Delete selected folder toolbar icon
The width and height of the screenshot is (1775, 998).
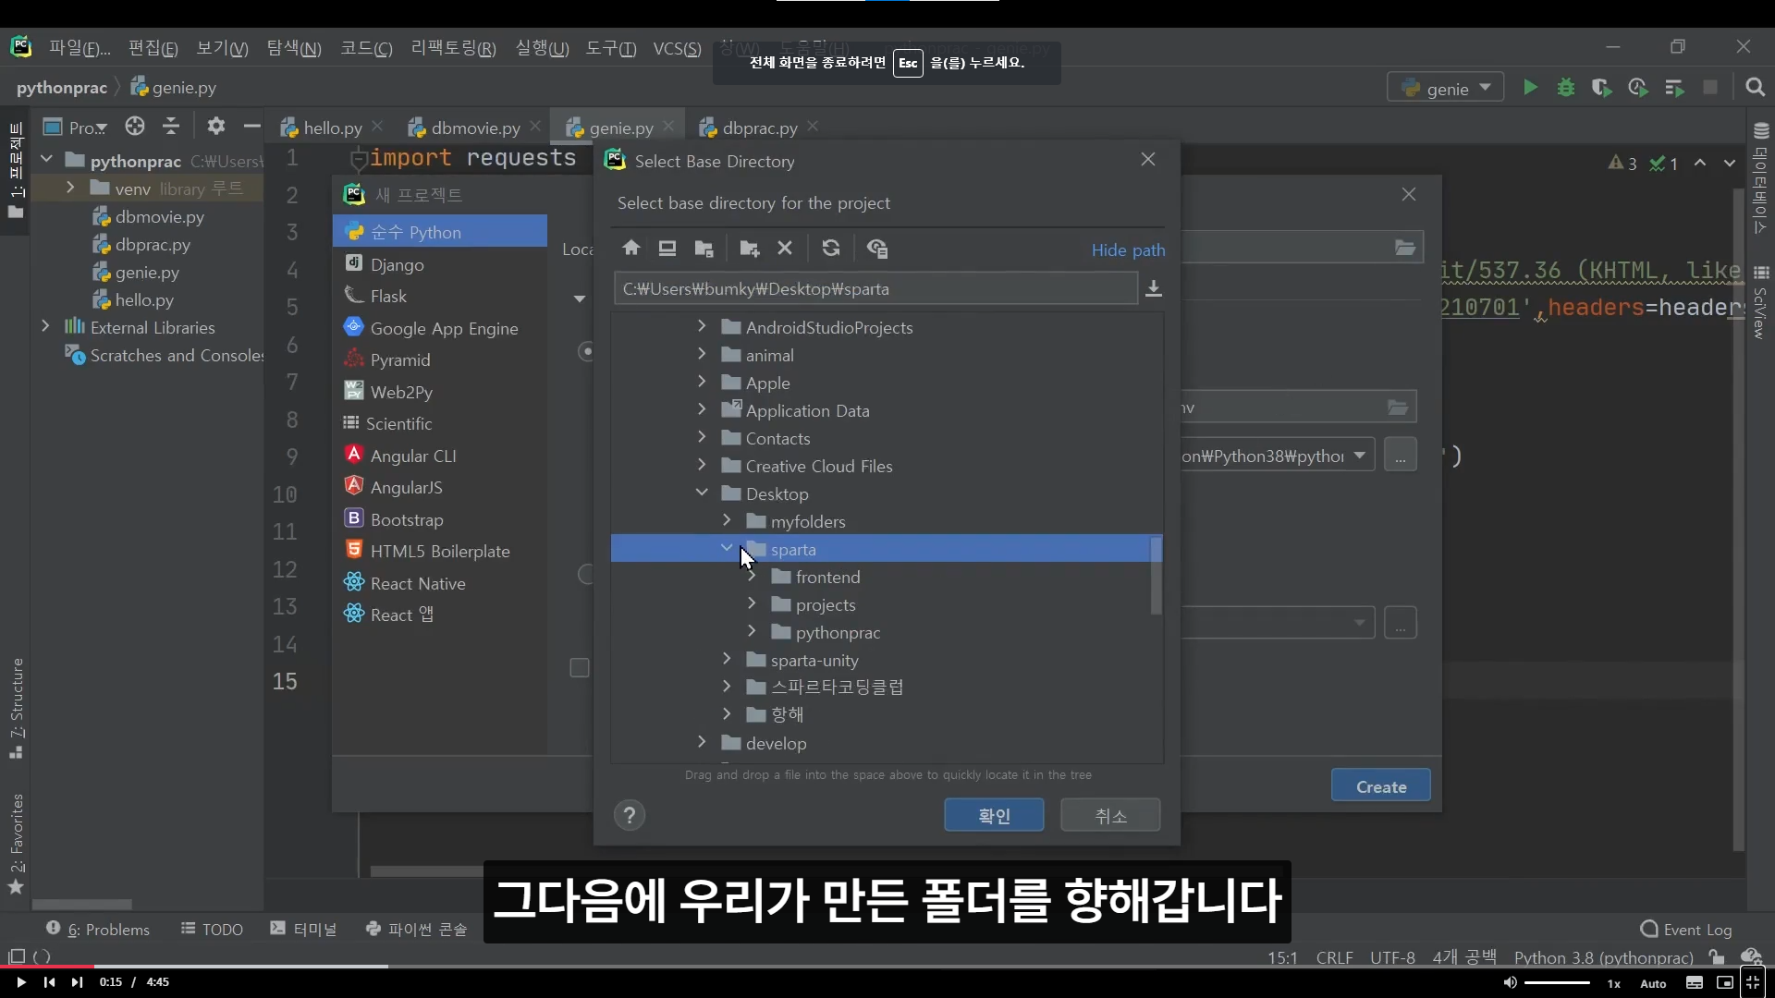point(785,249)
